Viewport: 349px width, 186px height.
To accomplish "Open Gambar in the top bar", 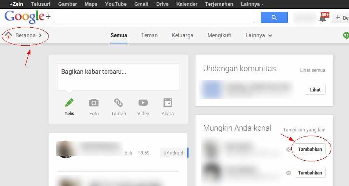I will click(x=67, y=4).
